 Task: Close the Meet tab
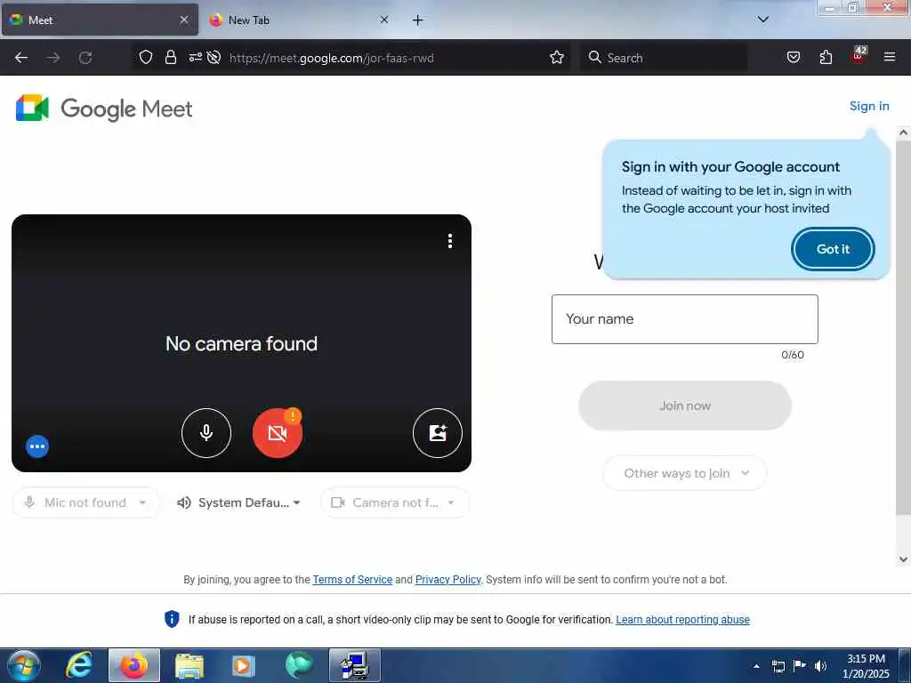click(184, 20)
